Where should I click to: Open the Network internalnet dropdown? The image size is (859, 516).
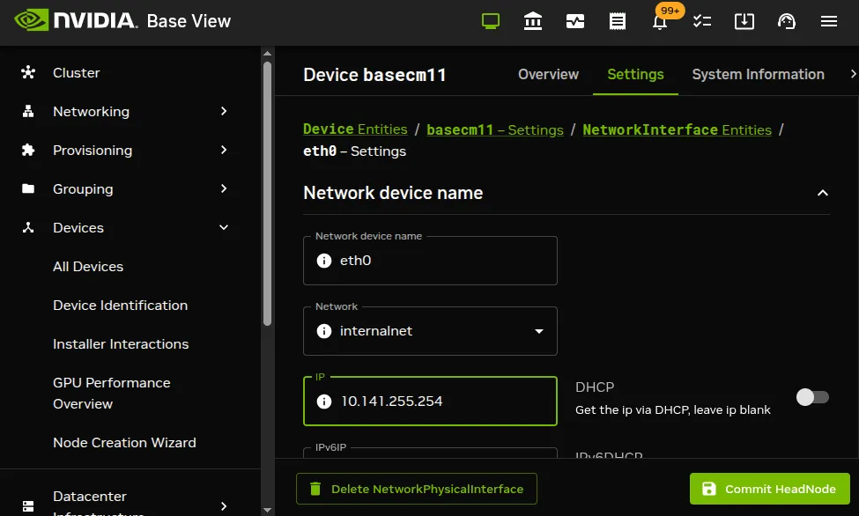point(430,331)
